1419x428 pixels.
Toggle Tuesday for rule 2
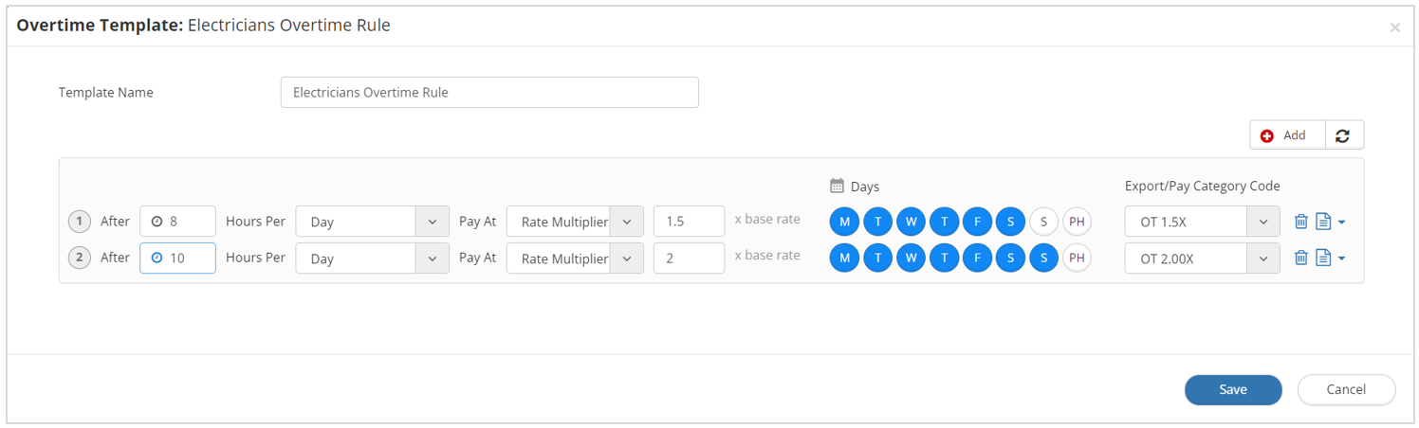click(877, 258)
